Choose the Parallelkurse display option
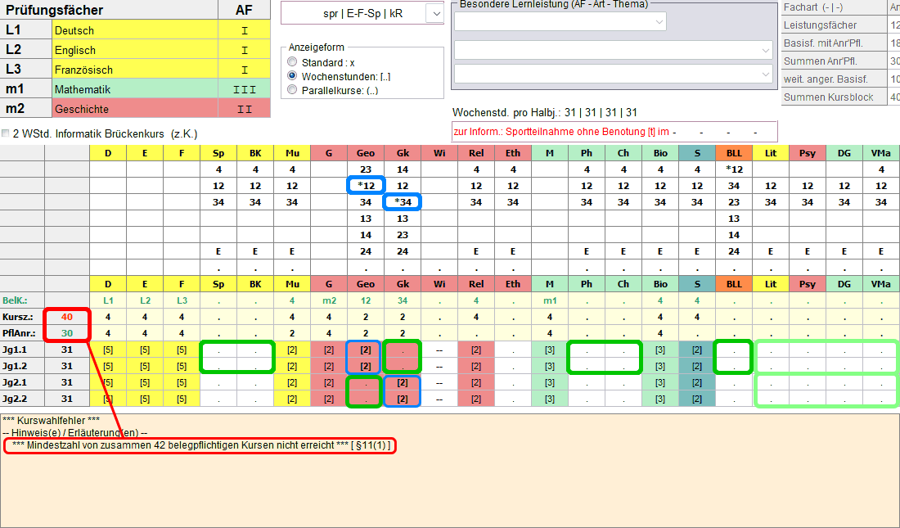900x528 pixels. [292, 90]
